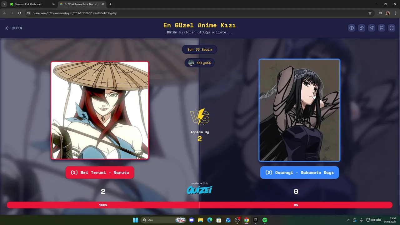Click the microphone tray icon
The height and width of the screenshot is (225, 400).
[362, 220]
